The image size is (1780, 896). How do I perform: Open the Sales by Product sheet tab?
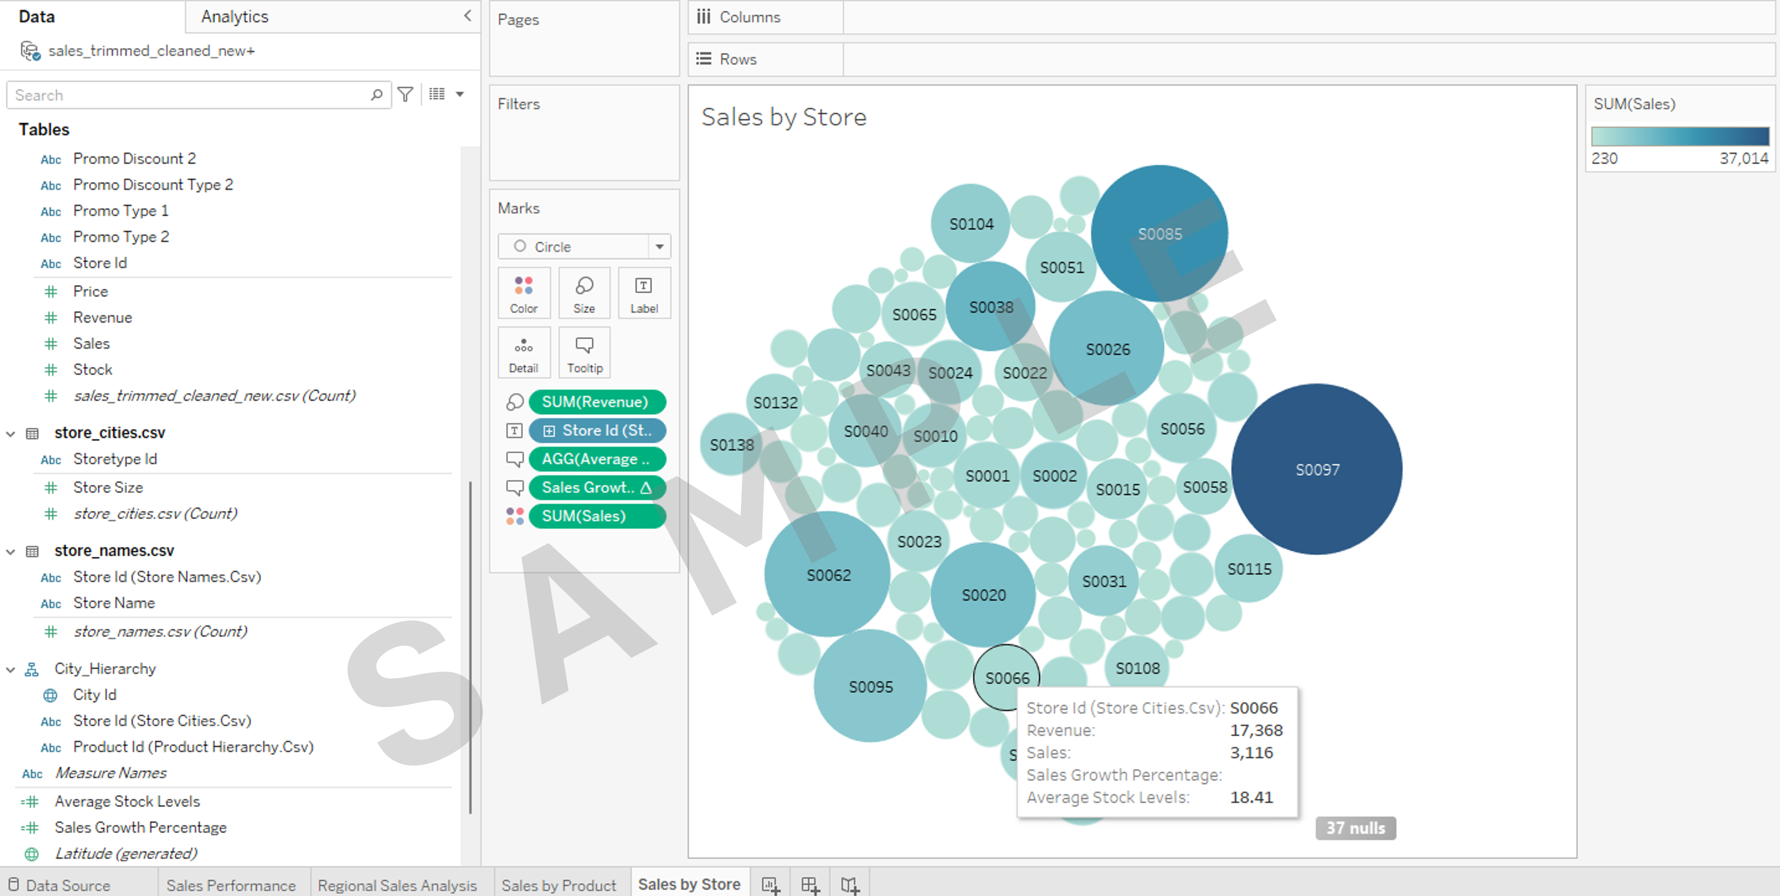558,885
